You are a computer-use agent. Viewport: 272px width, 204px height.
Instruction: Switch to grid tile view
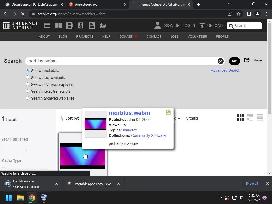coord(241,118)
